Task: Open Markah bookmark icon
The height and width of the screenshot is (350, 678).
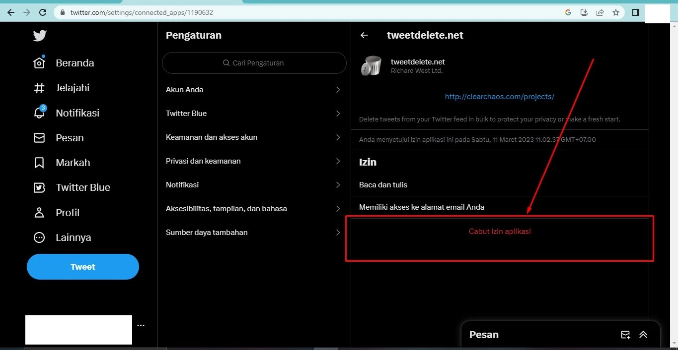Action: 39,163
